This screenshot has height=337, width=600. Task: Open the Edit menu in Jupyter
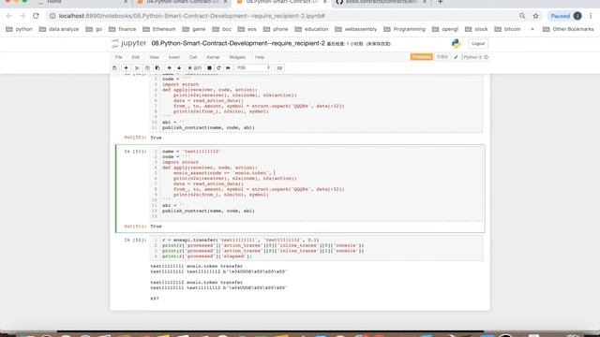(x=136, y=57)
